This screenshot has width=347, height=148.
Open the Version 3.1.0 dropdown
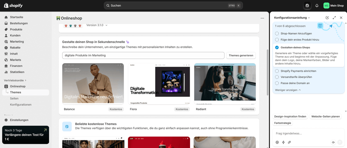(x=97, y=25)
